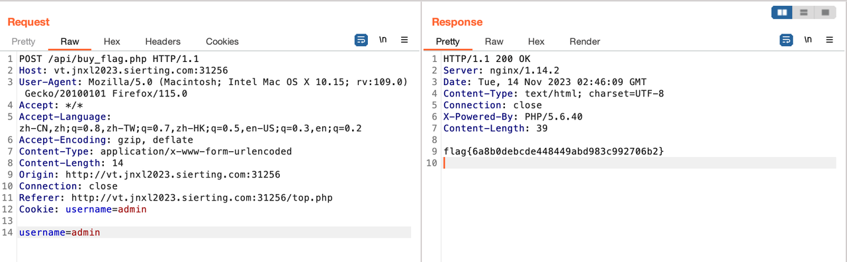The width and height of the screenshot is (847, 262).
Task: Open the Request Cookies tab
Action: point(222,42)
